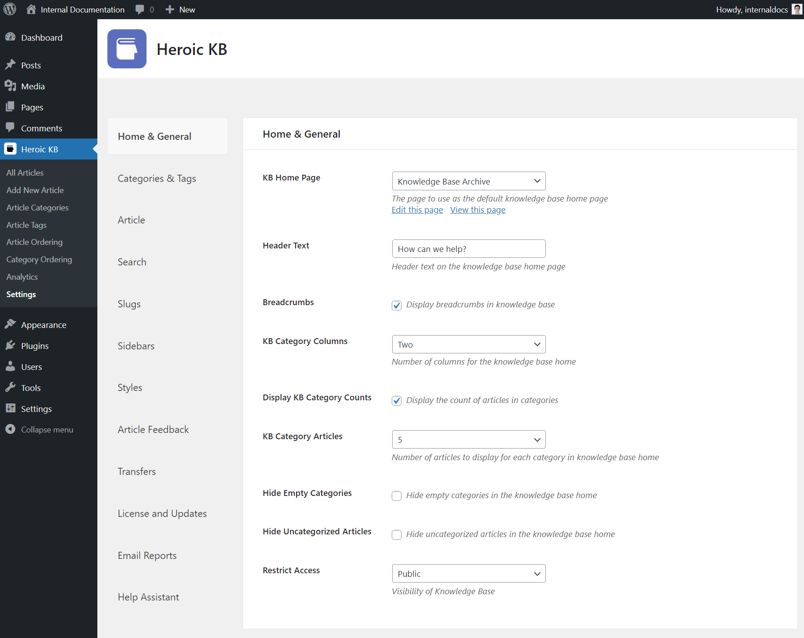Click the Edit this page link
The width and height of the screenshot is (804, 638).
click(x=417, y=210)
